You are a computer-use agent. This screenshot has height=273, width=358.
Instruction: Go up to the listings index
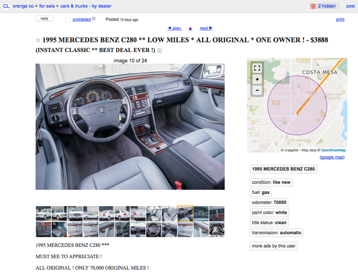(191, 28)
